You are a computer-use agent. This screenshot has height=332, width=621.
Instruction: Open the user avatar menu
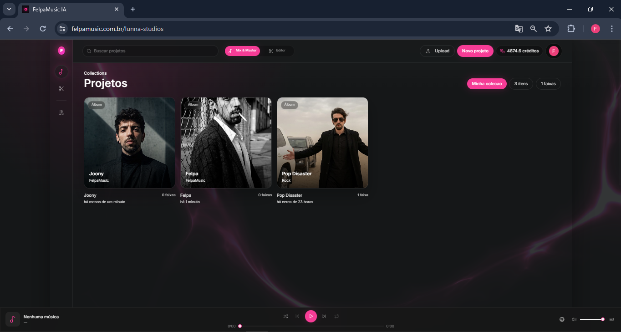tap(554, 51)
